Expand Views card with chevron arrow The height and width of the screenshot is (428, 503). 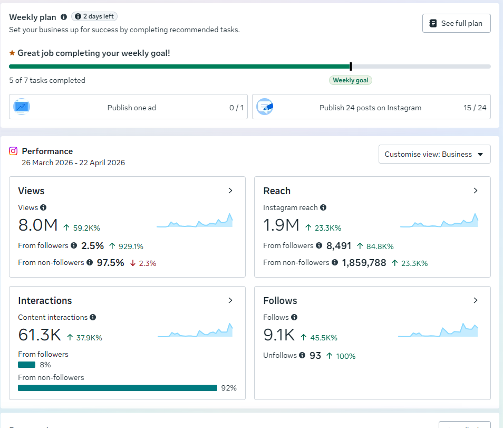230,191
